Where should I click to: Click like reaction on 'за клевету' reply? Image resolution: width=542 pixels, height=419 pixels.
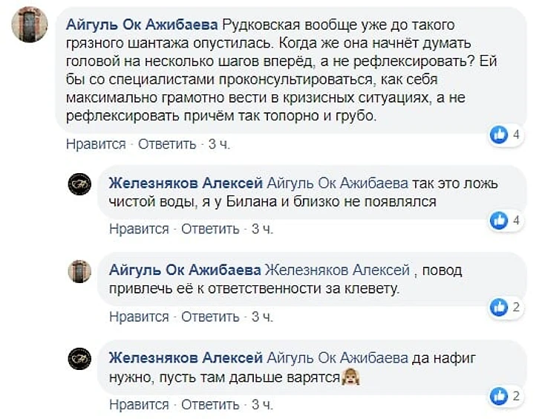coord(500,306)
